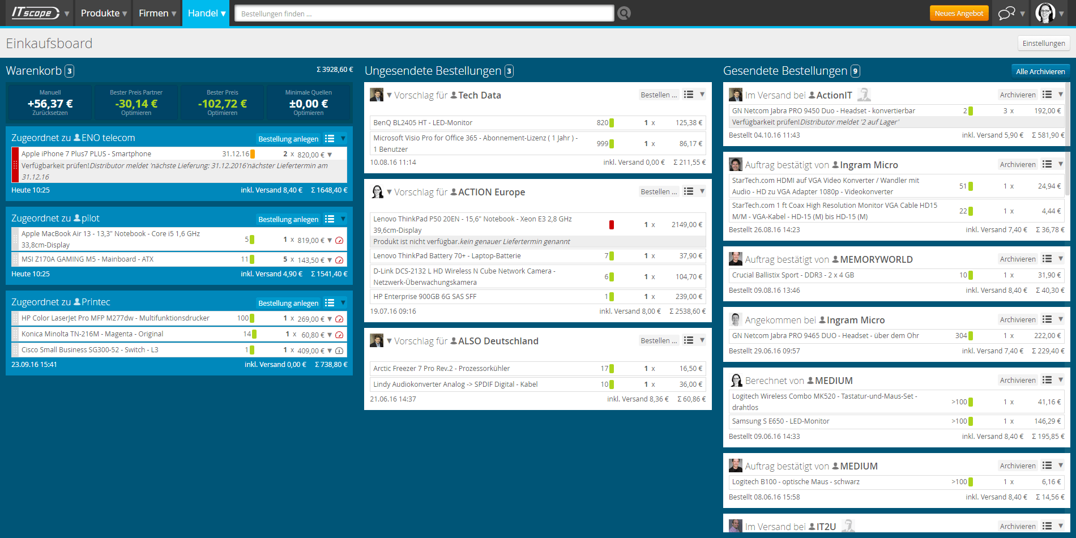Open list icon for ACTION Europe proposal
Screen dimensions: 1076x538
689,191
